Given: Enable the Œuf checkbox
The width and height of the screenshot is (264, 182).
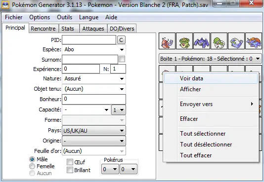Looking at the screenshot, I should point(70,162).
